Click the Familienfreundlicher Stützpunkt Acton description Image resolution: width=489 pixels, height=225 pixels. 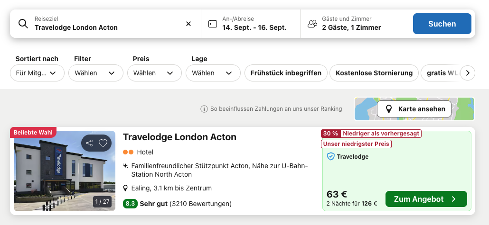click(x=219, y=170)
